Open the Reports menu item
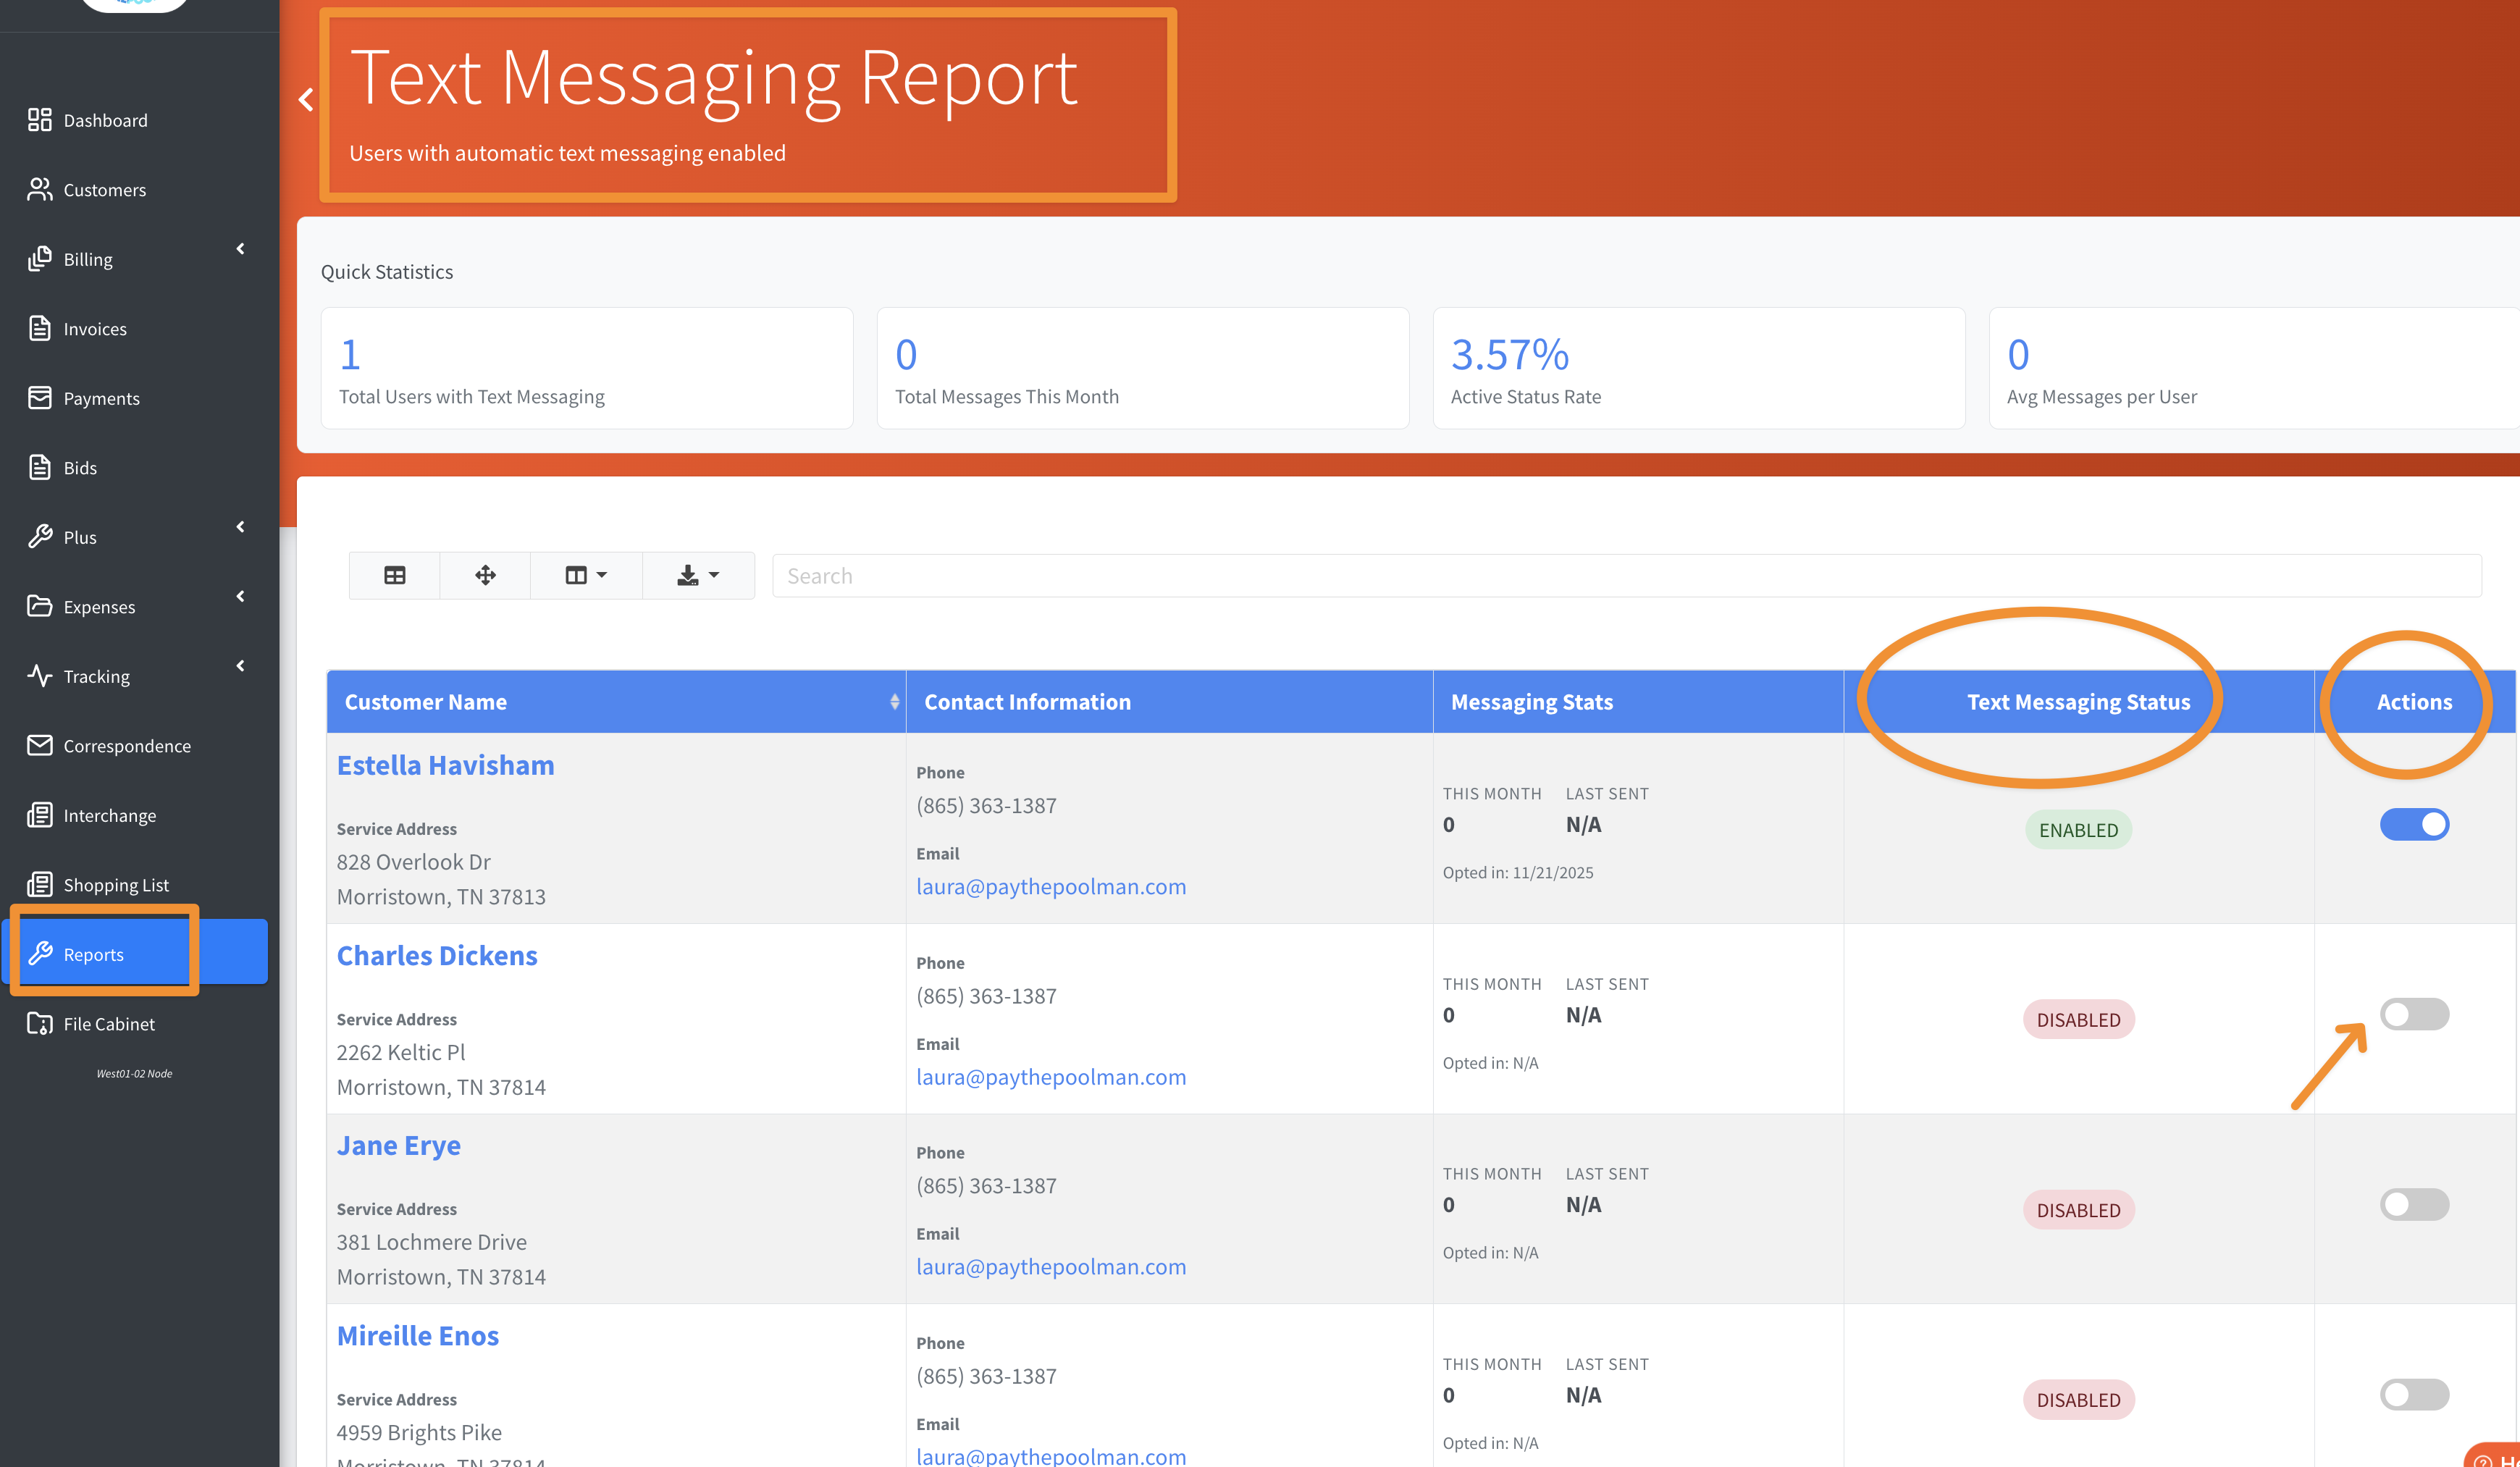This screenshot has width=2520, height=1467. click(x=94, y=954)
